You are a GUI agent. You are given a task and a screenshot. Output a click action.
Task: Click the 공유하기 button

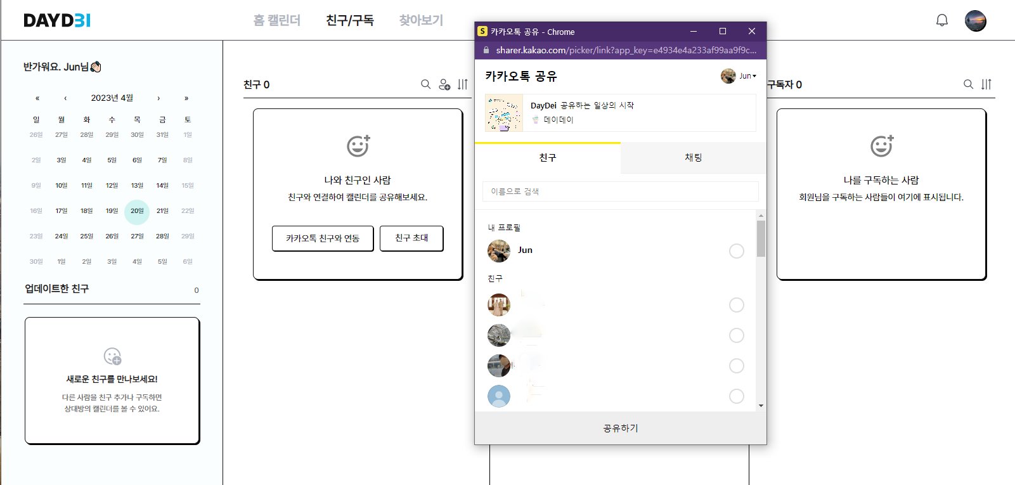[621, 429]
